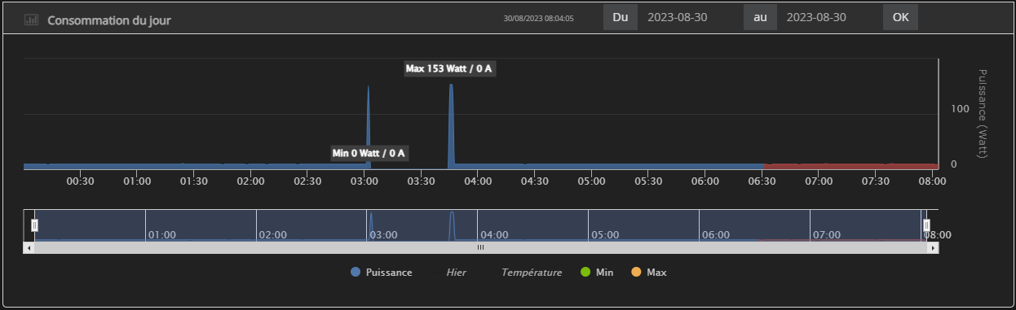Toggle the Puissance legend series
This screenshot has width=1016, height=310.
pos(382,273)
